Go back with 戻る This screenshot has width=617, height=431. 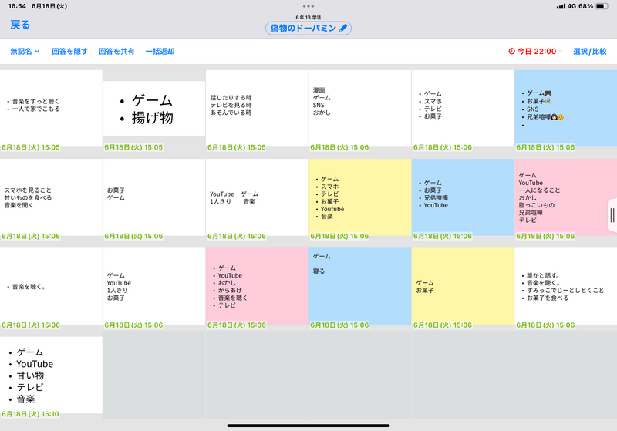20,25
